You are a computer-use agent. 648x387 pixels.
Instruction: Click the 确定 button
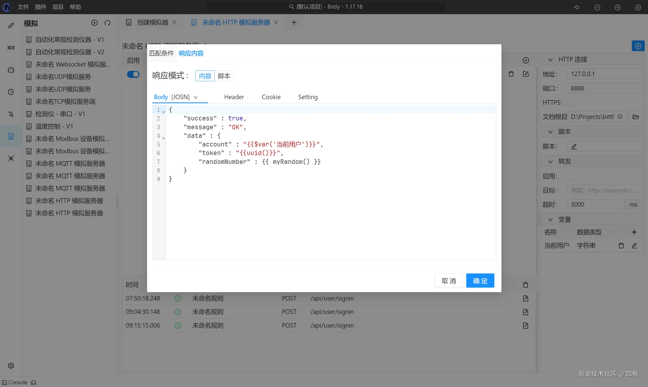(x=480, y=281)
